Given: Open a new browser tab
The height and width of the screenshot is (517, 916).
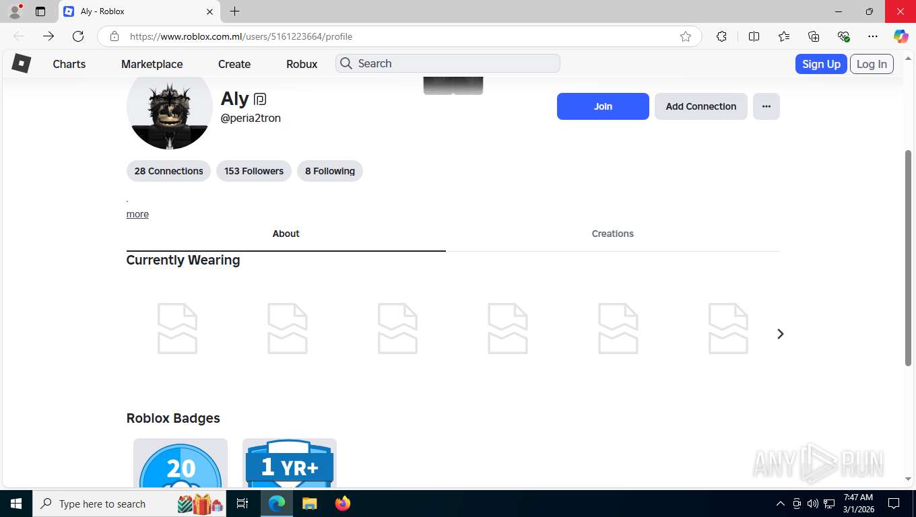Looking at the screenshot, I should [234, 11].
